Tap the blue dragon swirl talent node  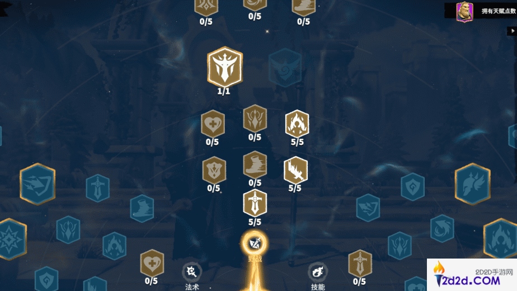click(x=442, y=228)
